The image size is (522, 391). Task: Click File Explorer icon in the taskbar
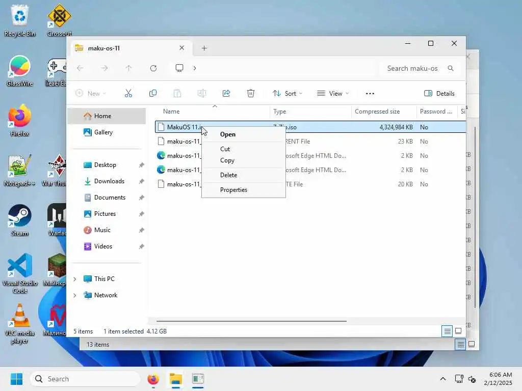point(175,379)
